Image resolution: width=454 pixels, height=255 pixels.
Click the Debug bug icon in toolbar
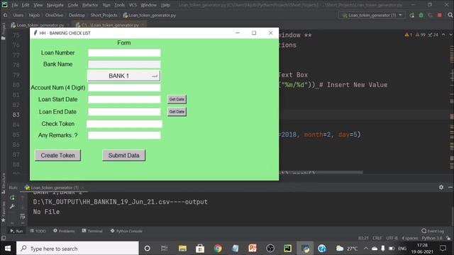pos(421,15)
